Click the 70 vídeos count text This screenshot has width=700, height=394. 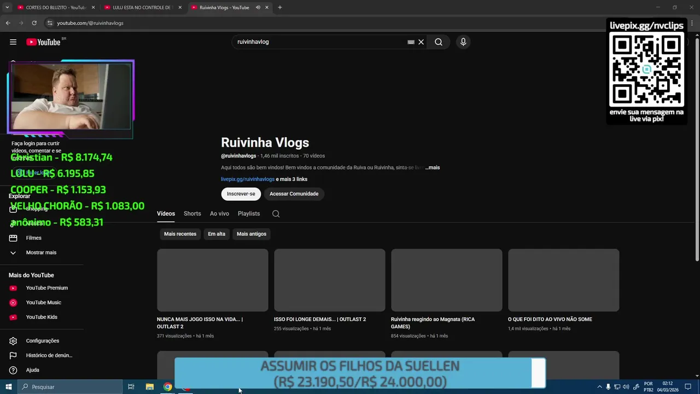(x=314, y=156)
